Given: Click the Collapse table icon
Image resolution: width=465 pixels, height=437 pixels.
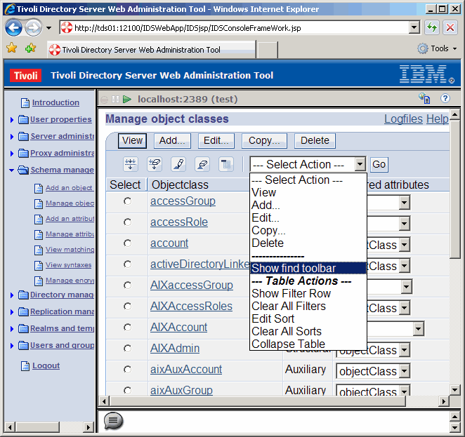Looking at the screenshot, I should pyautogui.click(x=225, y=164).
